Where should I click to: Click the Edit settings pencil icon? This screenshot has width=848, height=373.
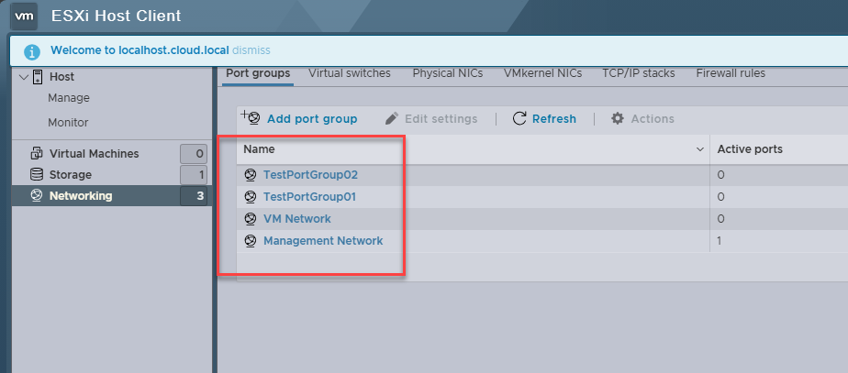tap(392, 118)
